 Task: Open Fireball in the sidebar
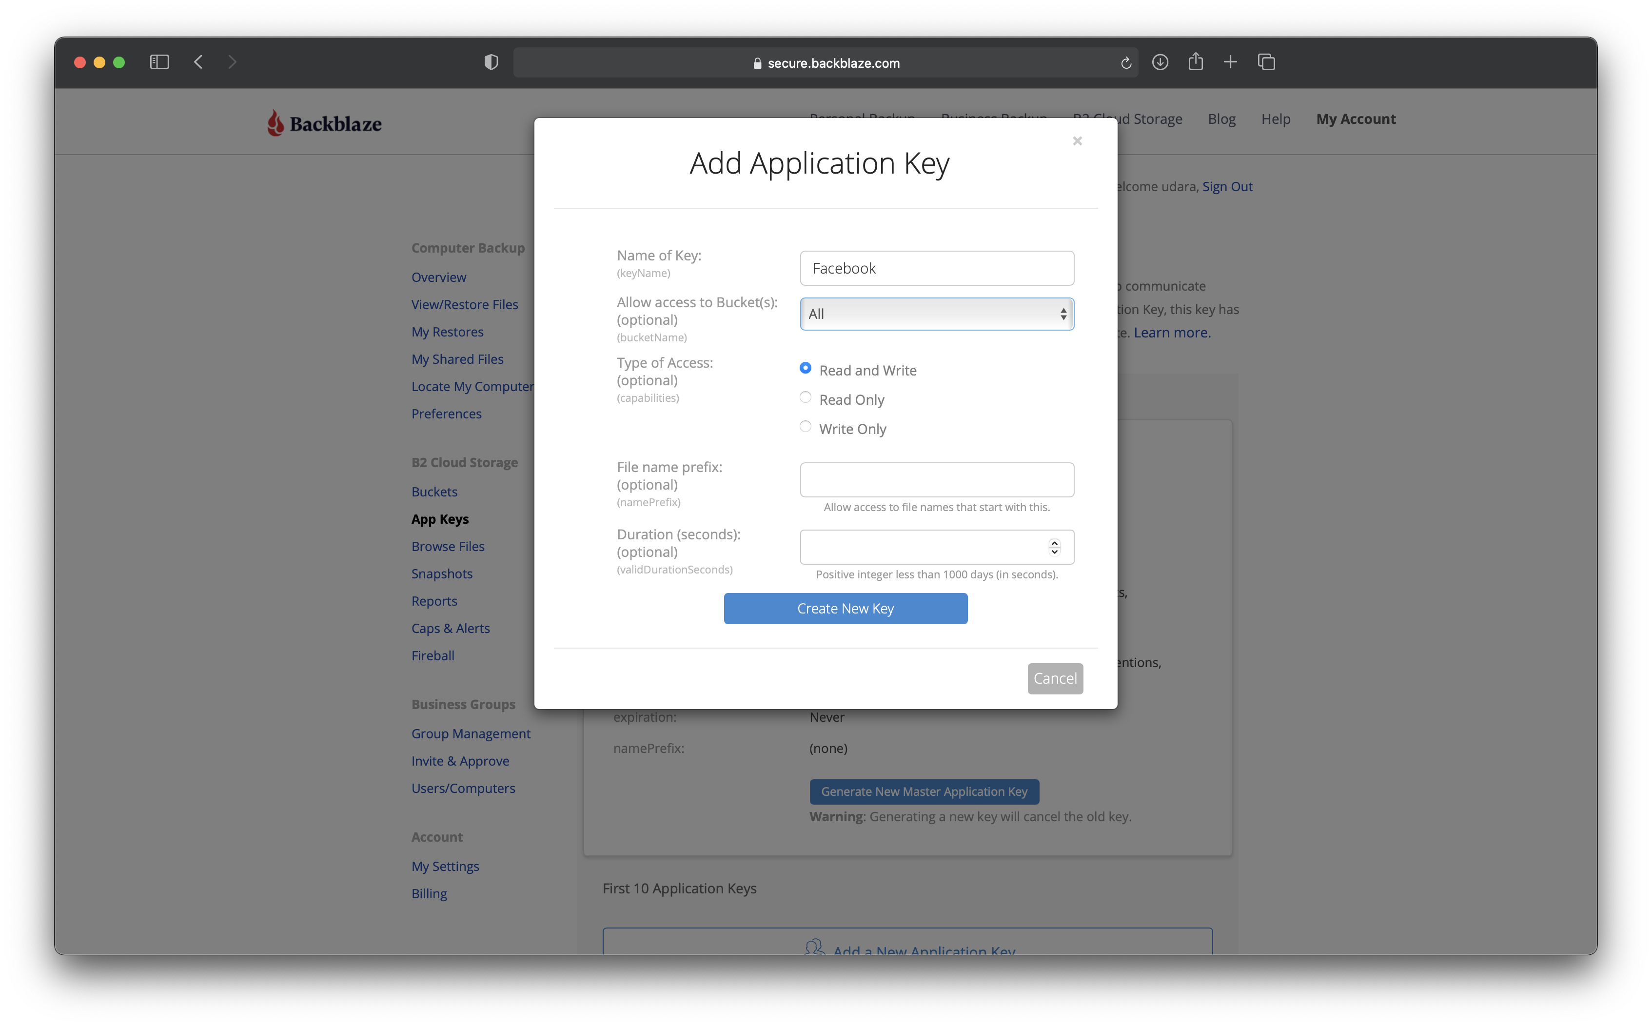(x=433, y=655)
